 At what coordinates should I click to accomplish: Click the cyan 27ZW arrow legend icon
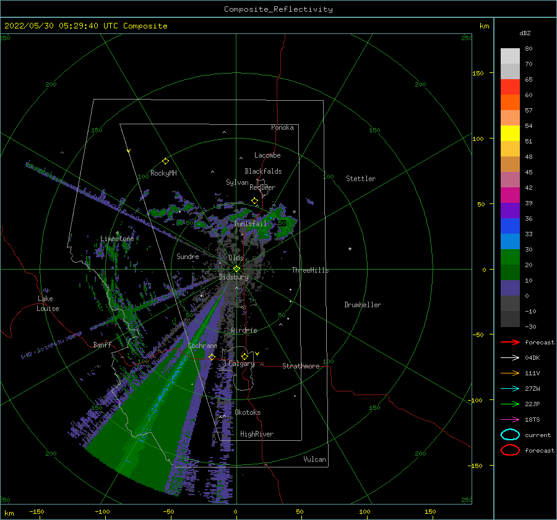pos(510,389)
